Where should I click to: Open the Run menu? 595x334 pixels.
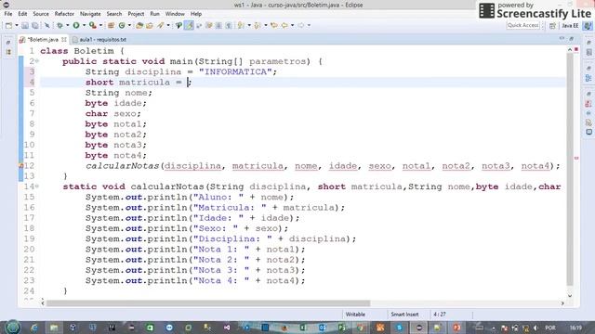pyautogui.click(x=155, y=14)
